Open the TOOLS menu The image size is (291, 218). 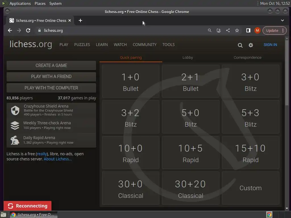point(168,45)
